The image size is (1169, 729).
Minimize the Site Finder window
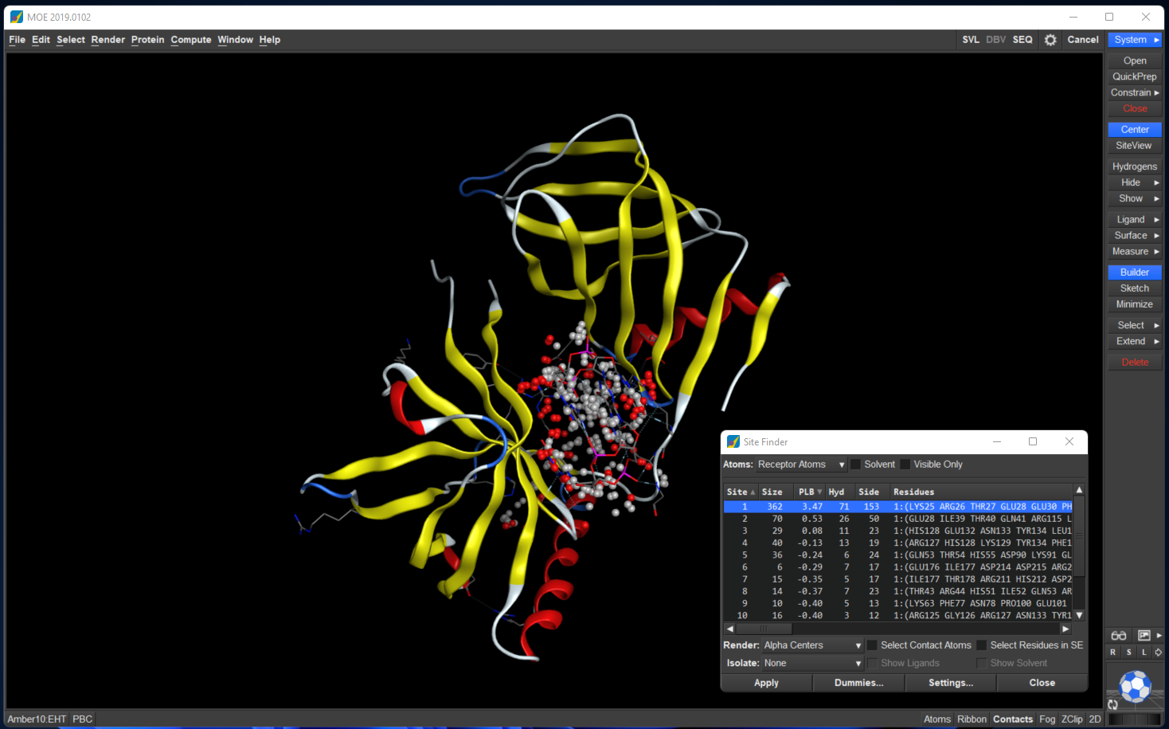coord(997,441)
